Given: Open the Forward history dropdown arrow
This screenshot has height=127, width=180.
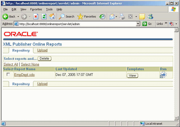Looking at the screenshot, I should click(x=30, y=17).
